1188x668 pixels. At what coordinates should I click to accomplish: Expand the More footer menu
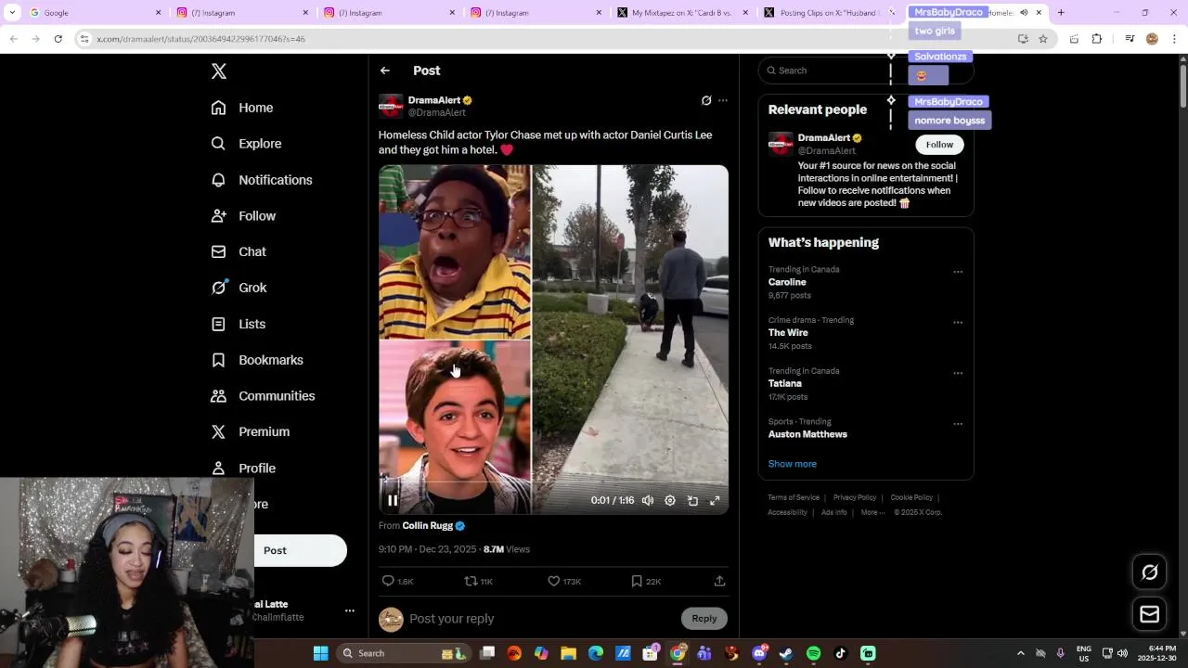point(872,512)
